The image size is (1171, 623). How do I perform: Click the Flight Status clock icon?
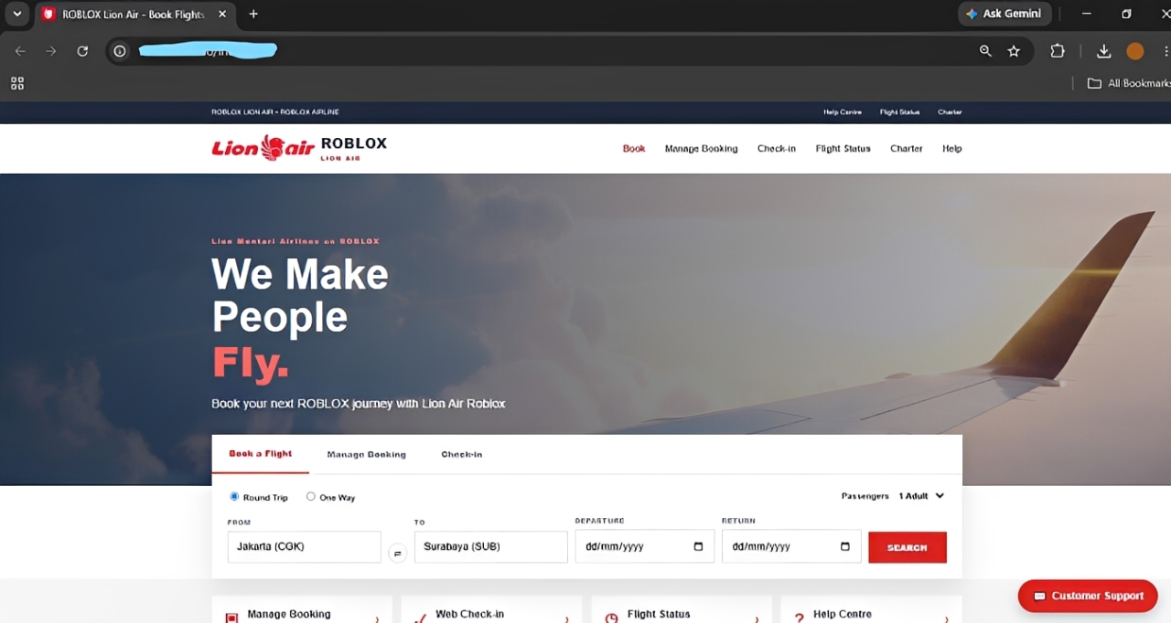pos(611,618)
